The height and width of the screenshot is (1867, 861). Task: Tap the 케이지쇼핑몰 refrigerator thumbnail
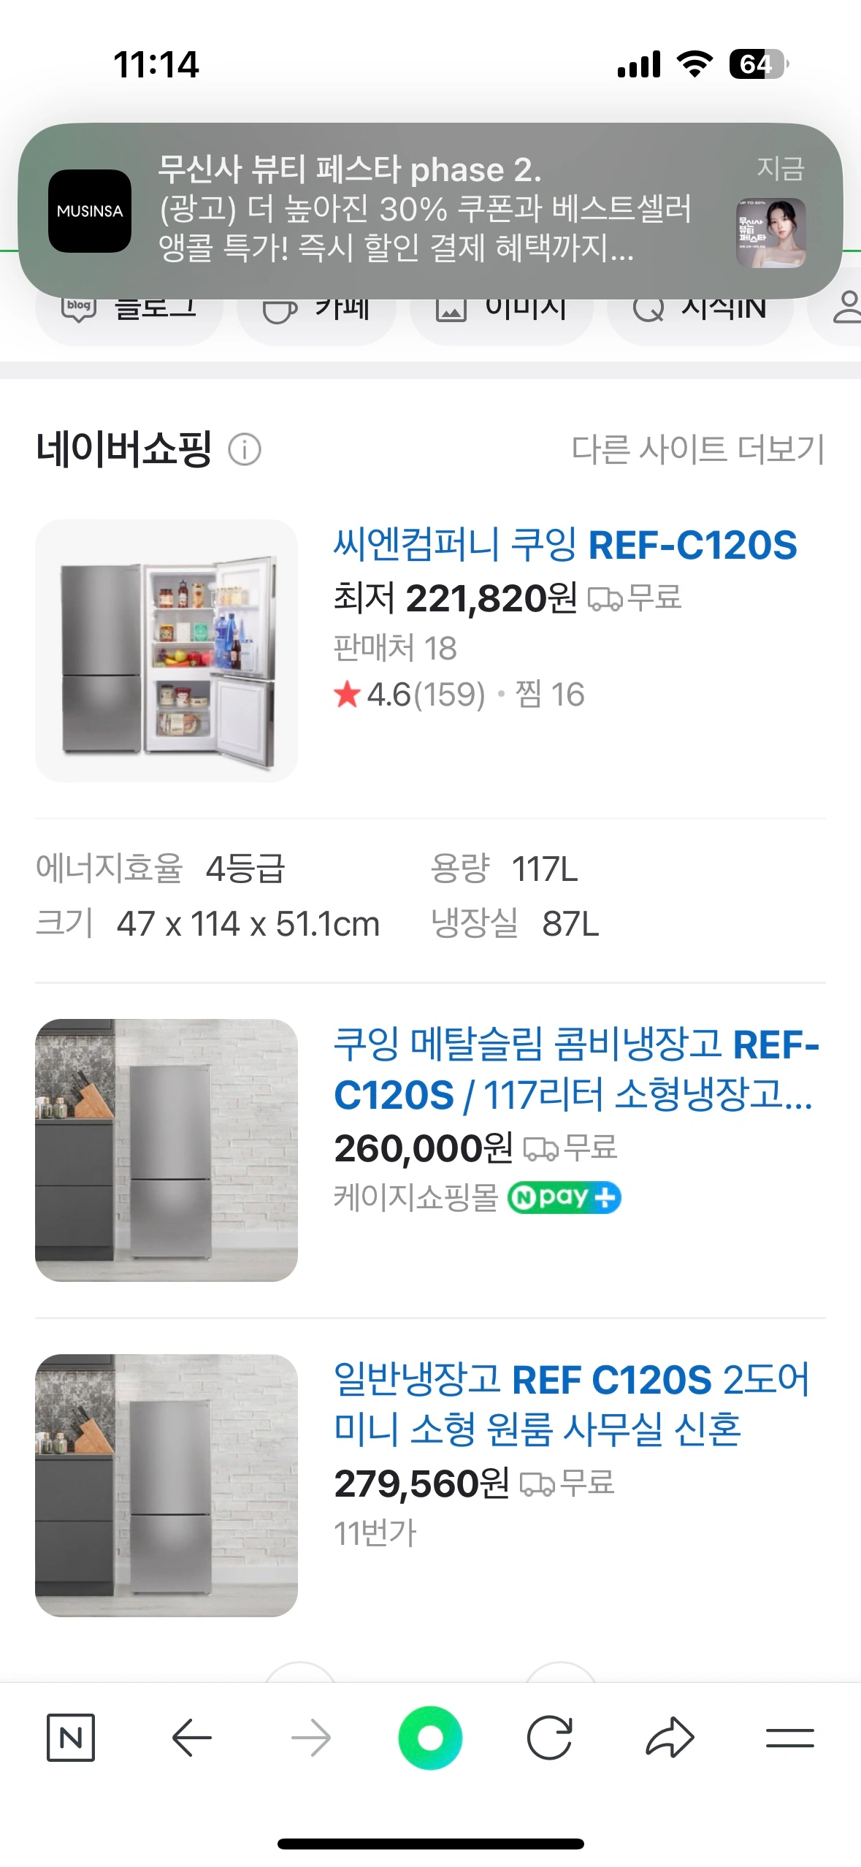(167, 1150)
